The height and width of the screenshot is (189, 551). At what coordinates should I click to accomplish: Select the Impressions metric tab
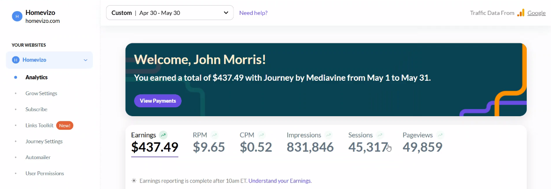click(x=310, y=143)
